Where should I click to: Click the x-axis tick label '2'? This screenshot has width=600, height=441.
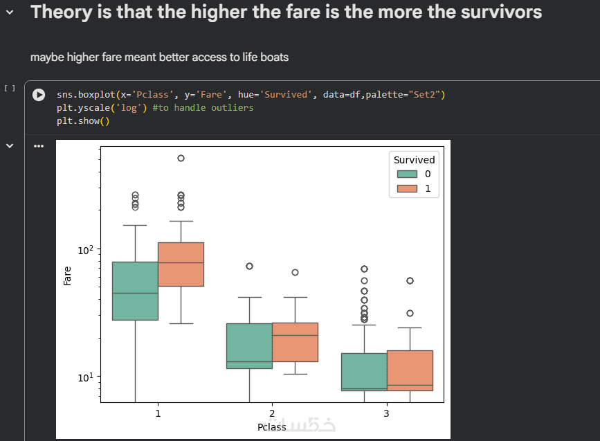coord(272,413)
